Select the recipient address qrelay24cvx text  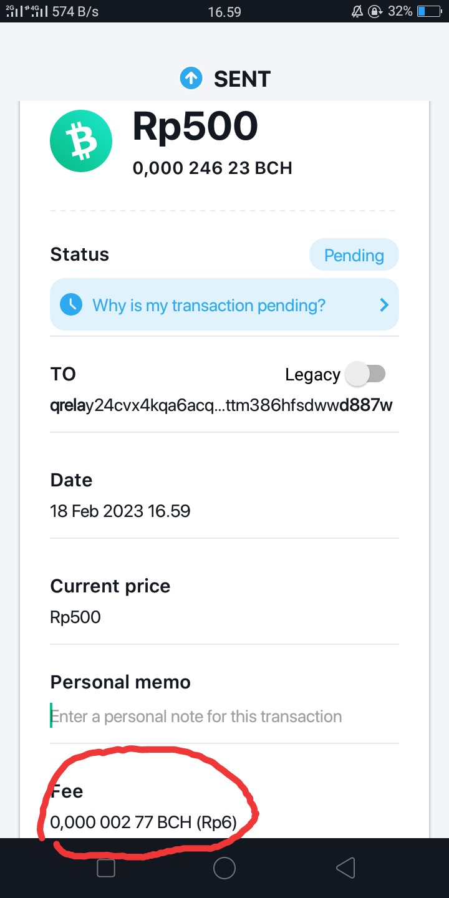pyautogui.click(x=221, y=405)
